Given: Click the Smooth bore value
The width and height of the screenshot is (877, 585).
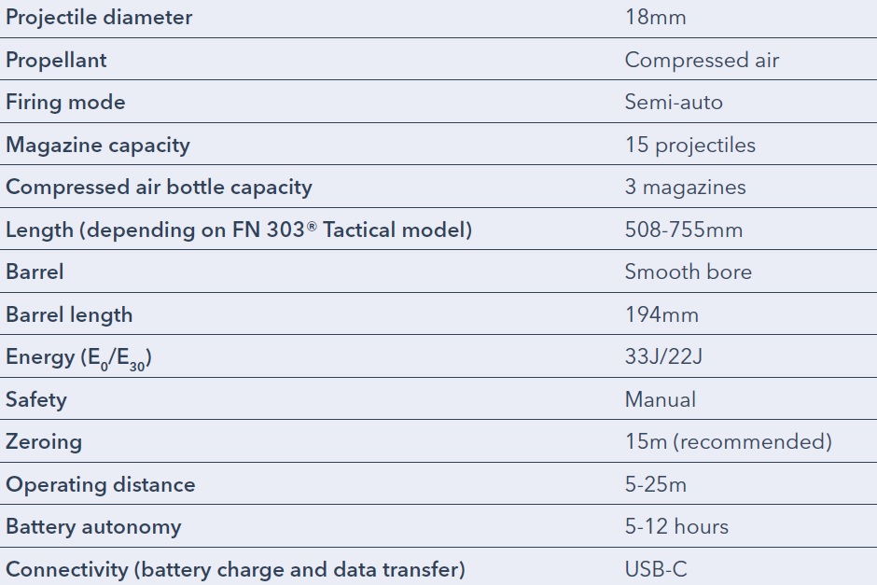Looking at the screenshot, I should 688,272.
